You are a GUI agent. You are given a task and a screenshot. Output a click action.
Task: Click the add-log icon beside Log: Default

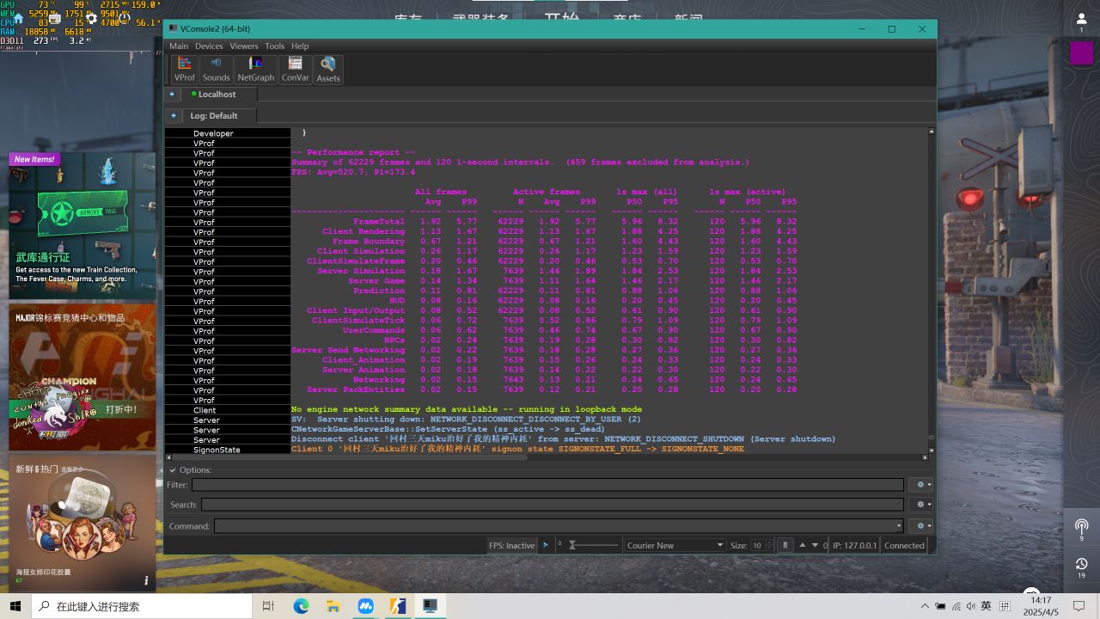click(174, 115)
